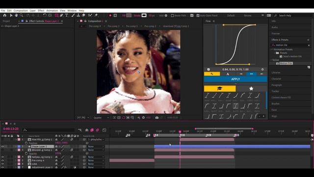This screenshot has width=314, height=177.
Task: Expand the Content-Aware Fill panel
Action: (281, 97)
